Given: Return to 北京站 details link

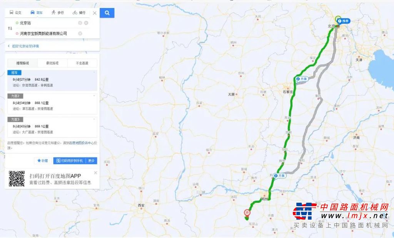Looking at the screenshot, I should [x=23, y=46].
